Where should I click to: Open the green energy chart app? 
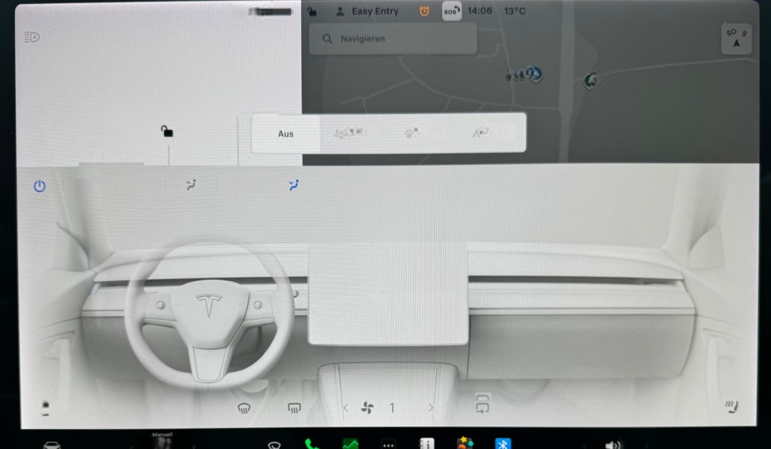click(x=350, y=444)
